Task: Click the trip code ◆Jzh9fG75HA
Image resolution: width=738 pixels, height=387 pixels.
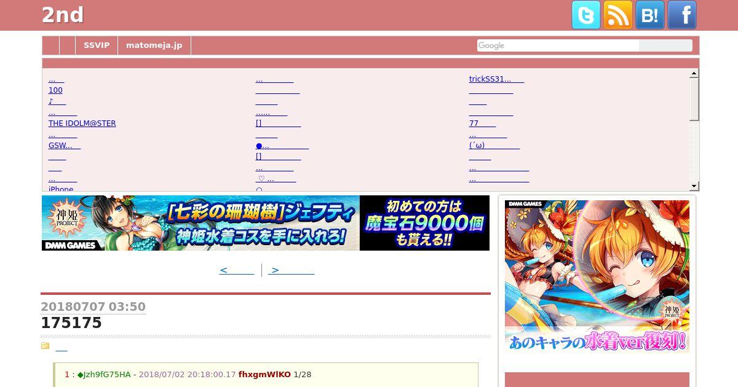Action: point(104,374)
